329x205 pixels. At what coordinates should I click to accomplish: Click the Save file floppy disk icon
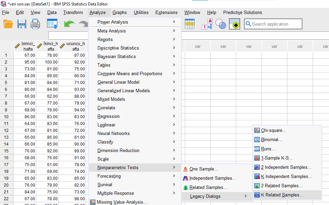22,24
